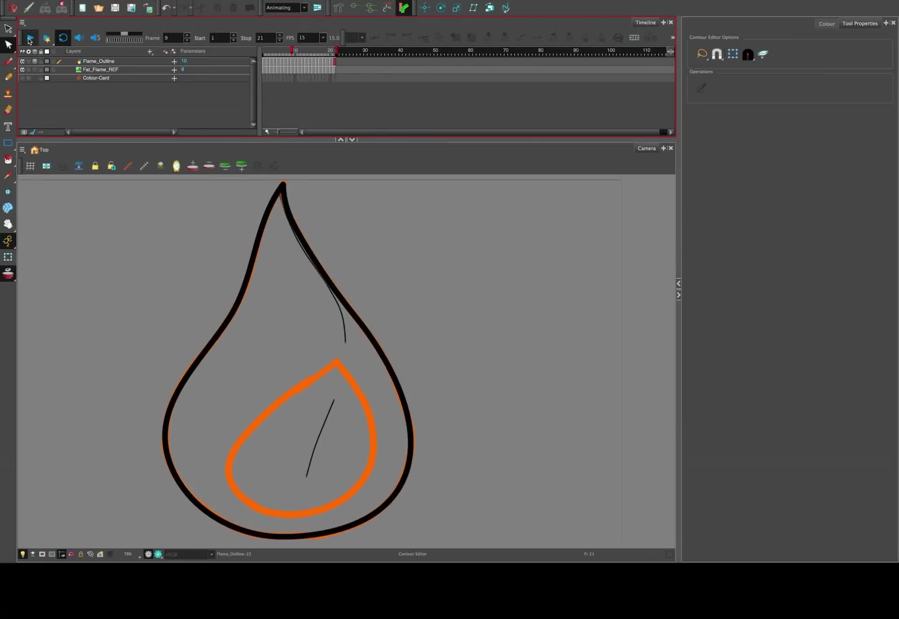Click the Save scene icon
Image resolution: width=899 pixels, height=619 pixels.
click(115, 7)
